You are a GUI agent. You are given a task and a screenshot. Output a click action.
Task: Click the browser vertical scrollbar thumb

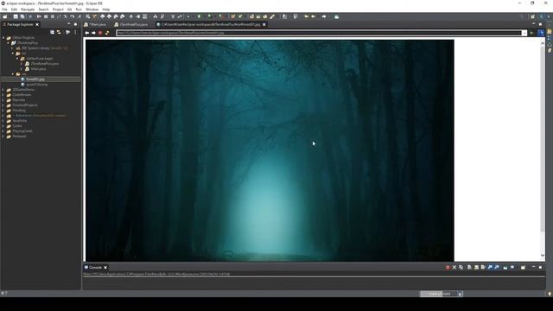tap(543, 139)
